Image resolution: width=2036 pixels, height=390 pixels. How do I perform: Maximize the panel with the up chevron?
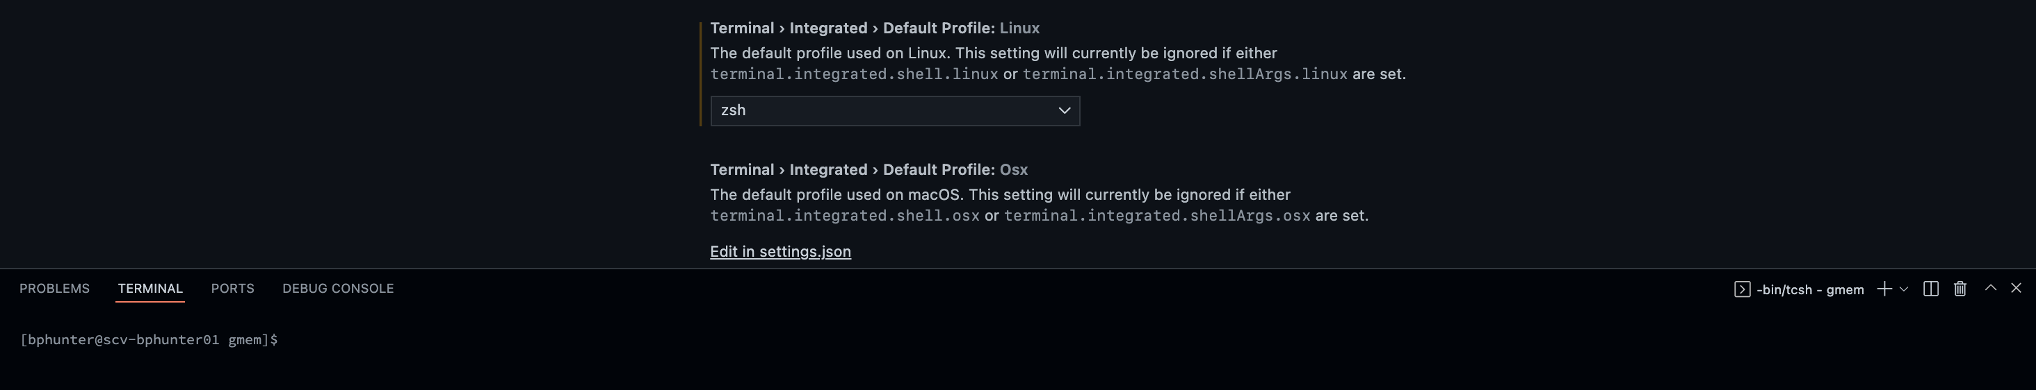(x=1991, y=288)
